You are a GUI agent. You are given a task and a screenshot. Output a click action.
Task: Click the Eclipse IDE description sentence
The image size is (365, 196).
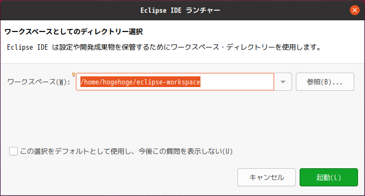coord(164,48)
